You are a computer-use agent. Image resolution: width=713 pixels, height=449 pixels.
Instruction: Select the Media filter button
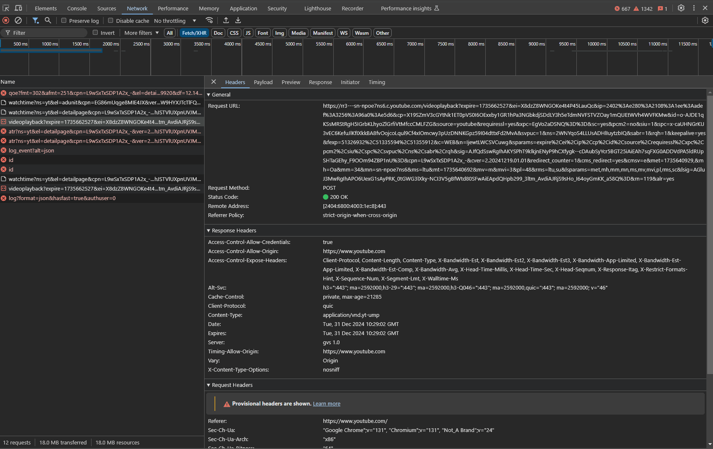tap(298, 33)
